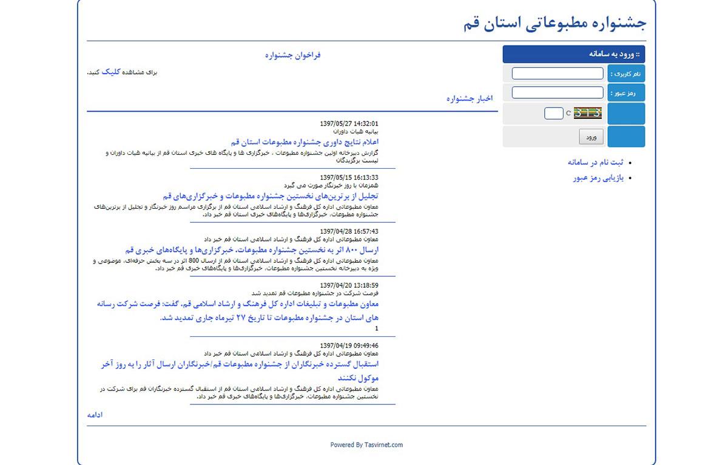This screenshot has height=465, width=728.
Task: Click the timestamp 1397/04/19 09:49:46
Action: pos(349,345)
